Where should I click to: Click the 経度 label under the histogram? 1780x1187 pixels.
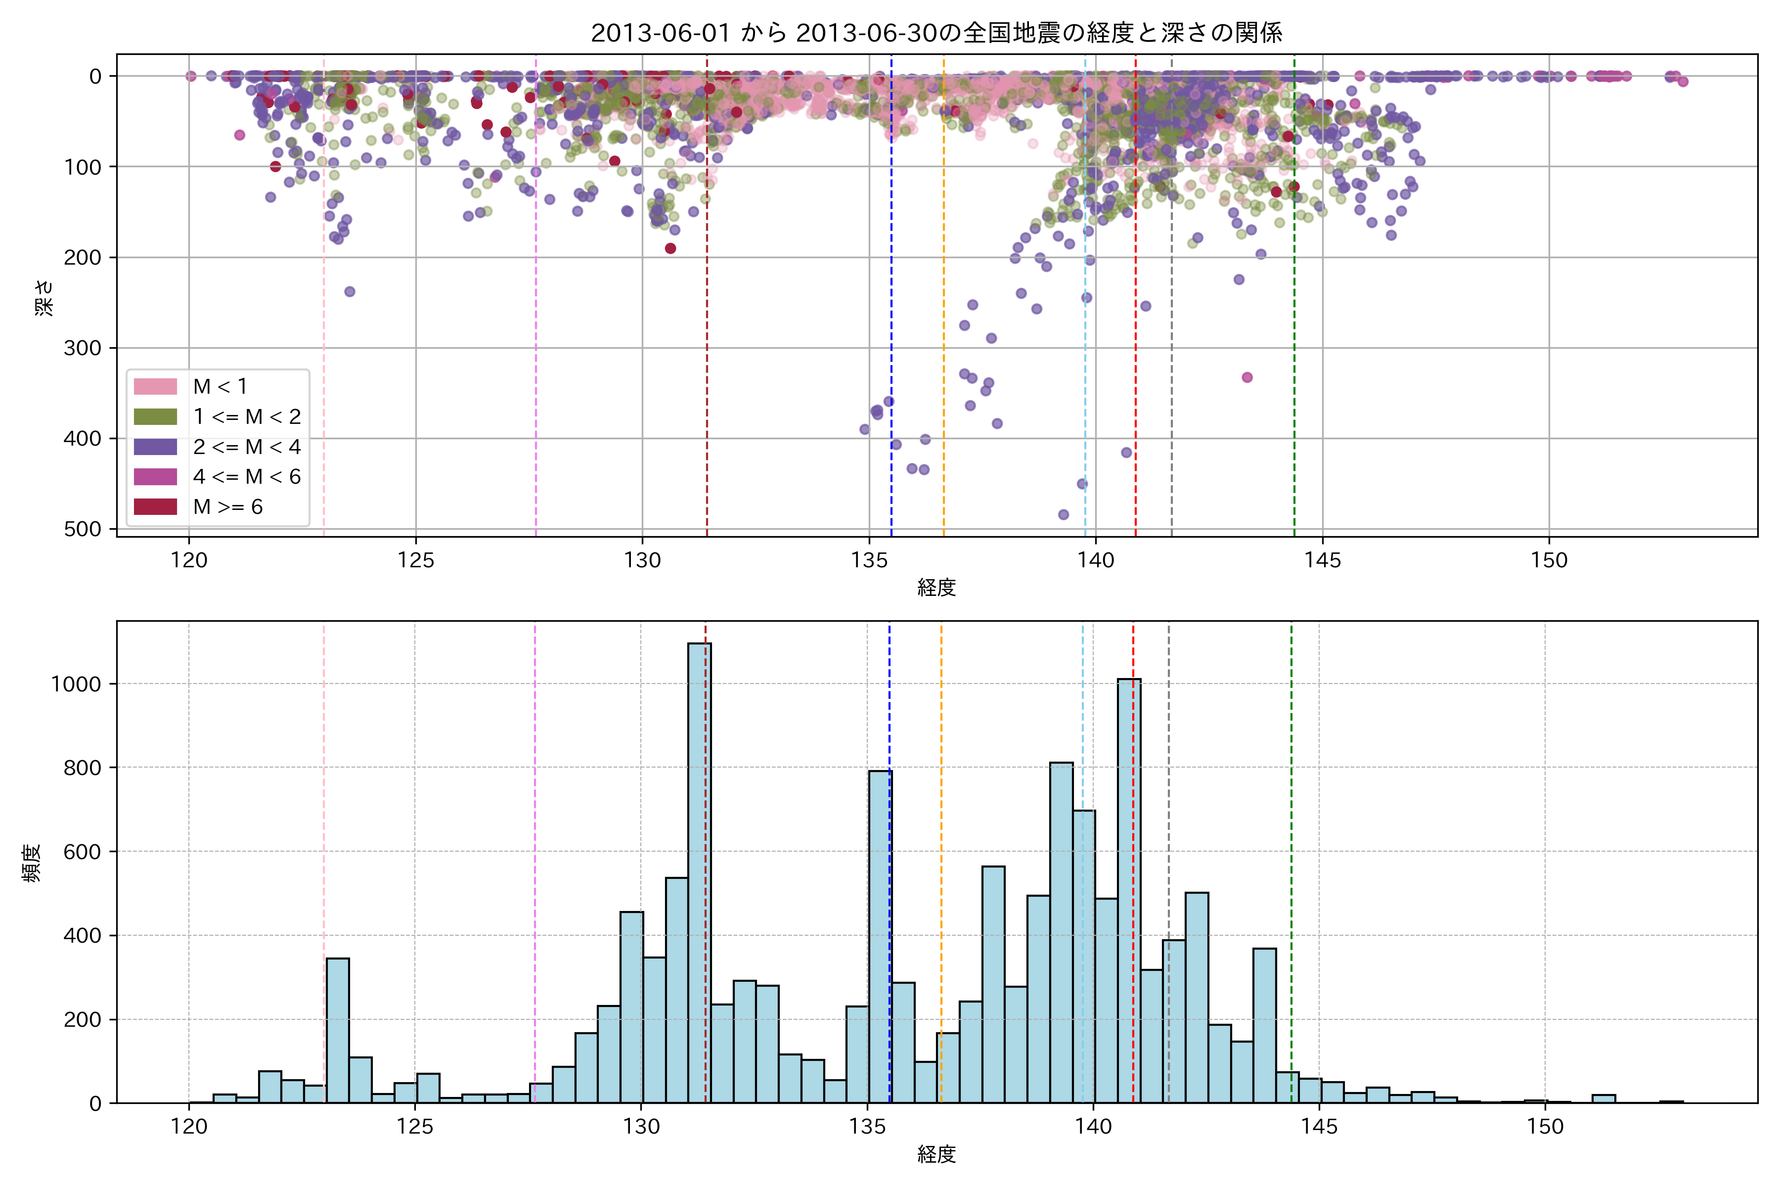tap(936, 1154)
